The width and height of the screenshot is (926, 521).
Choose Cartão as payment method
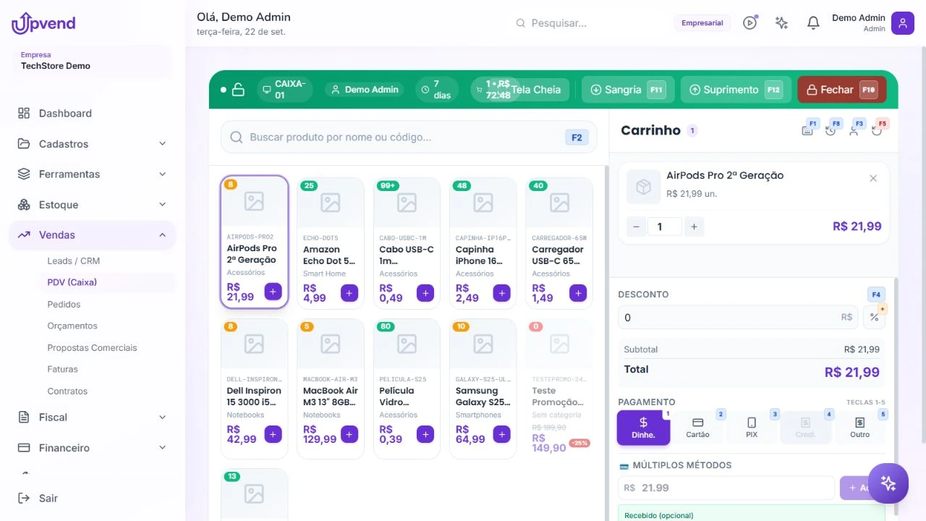click(698, 428)
